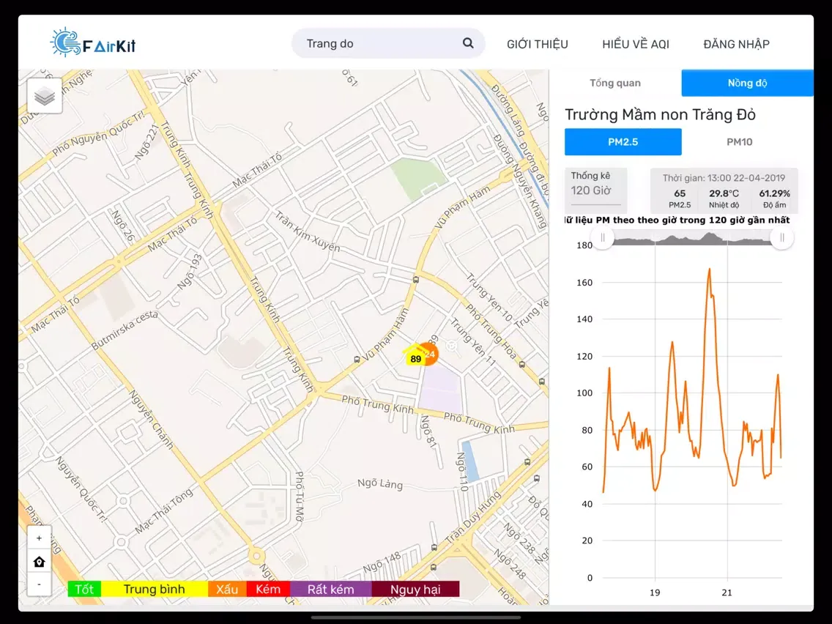Open the map layers switcher
Screen dimensions: 832x624
pyautogui.click(x=45, y=96)
